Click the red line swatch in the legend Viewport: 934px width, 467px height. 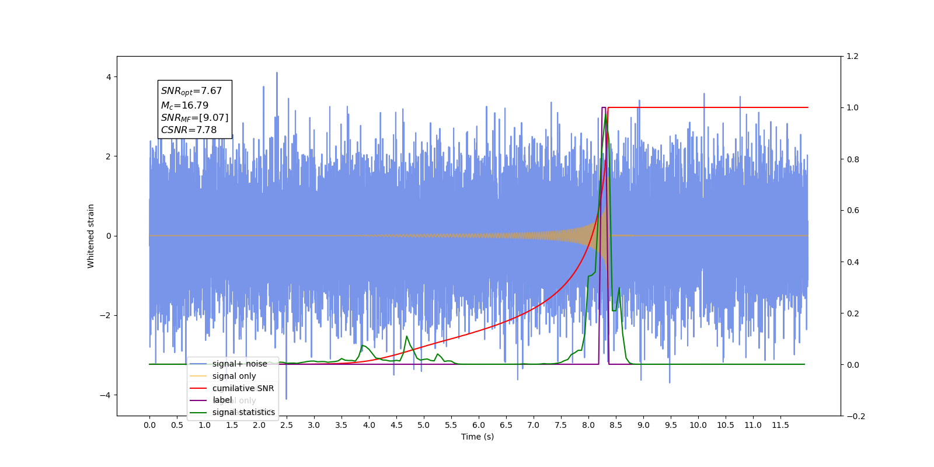[x=198, y=388]
